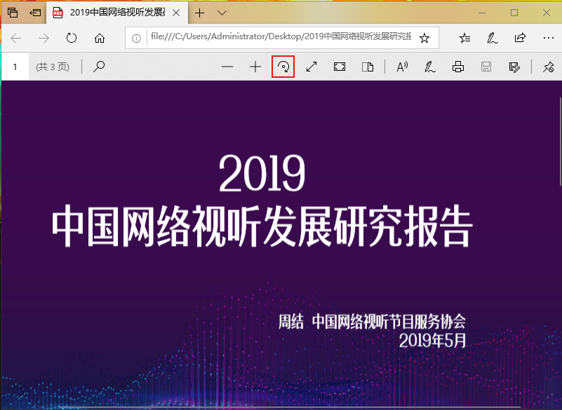
Task: Open Settings and more ellipsis menu
Action: click(549, 38)
